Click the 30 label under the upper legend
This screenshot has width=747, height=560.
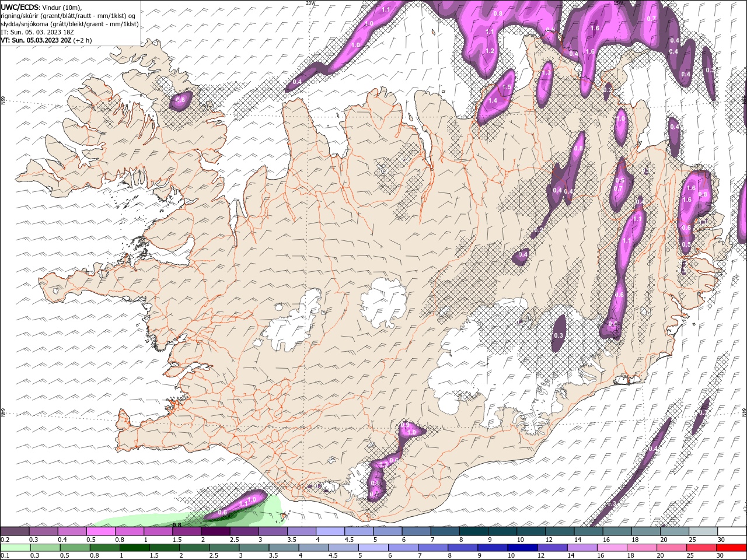point(721,540)
